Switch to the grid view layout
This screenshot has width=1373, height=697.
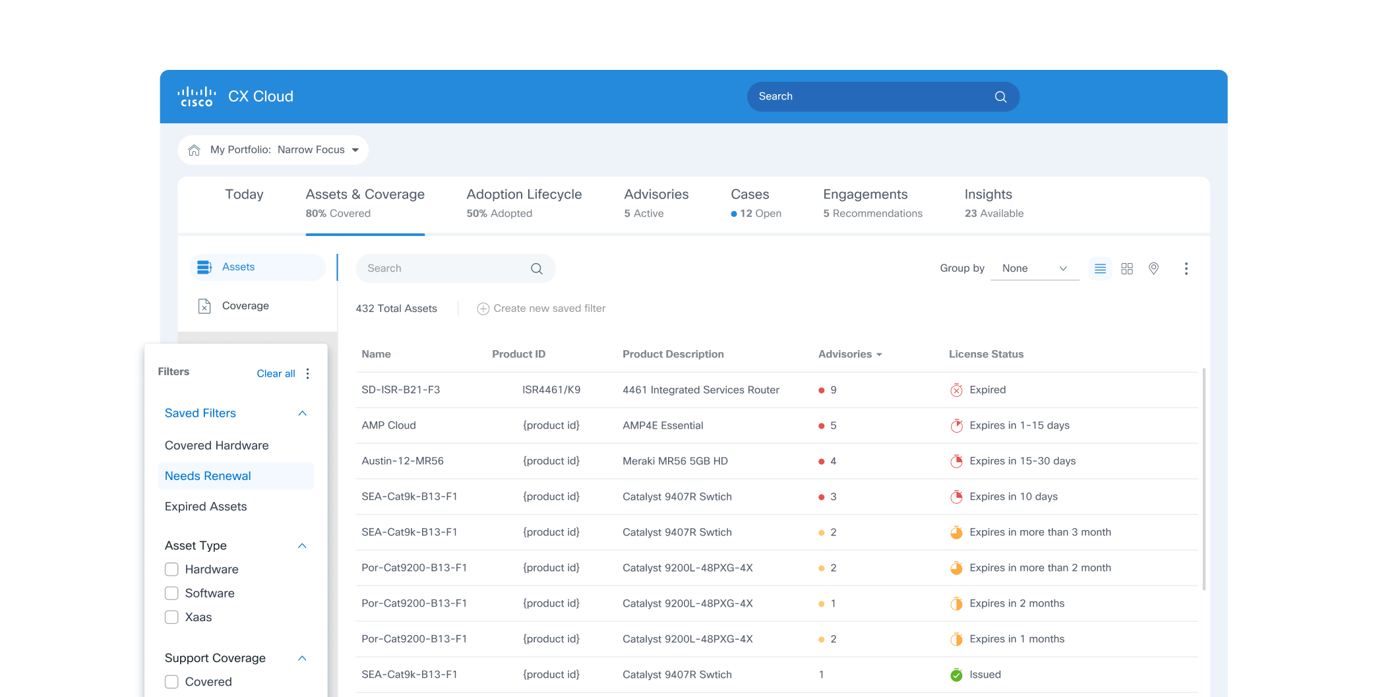point(1126,268)
